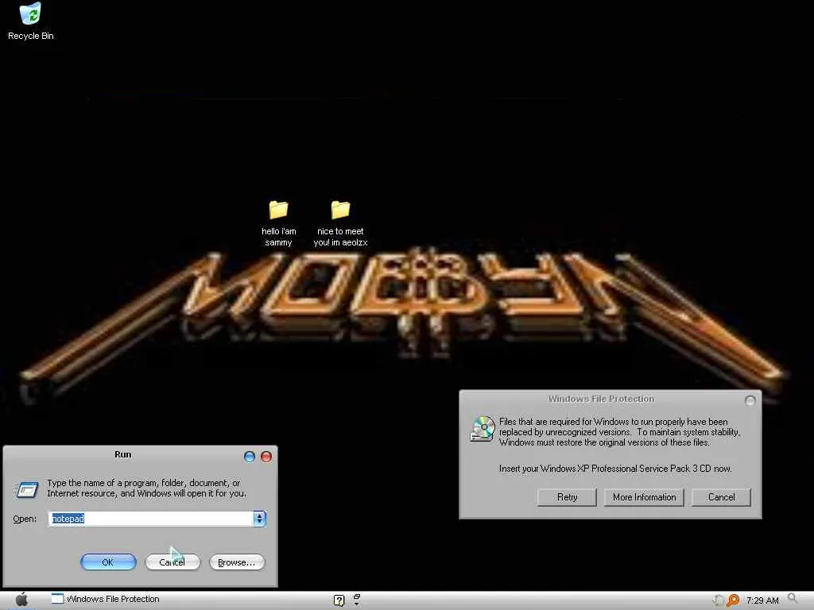Click the Run dialog program icon
This screenshot has height=610, width=814.
[x=26, y=489]
